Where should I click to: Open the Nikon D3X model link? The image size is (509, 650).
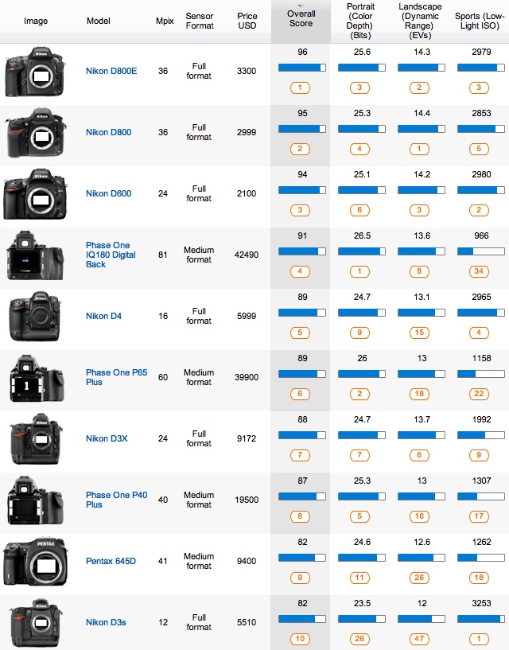click(108, 439)
